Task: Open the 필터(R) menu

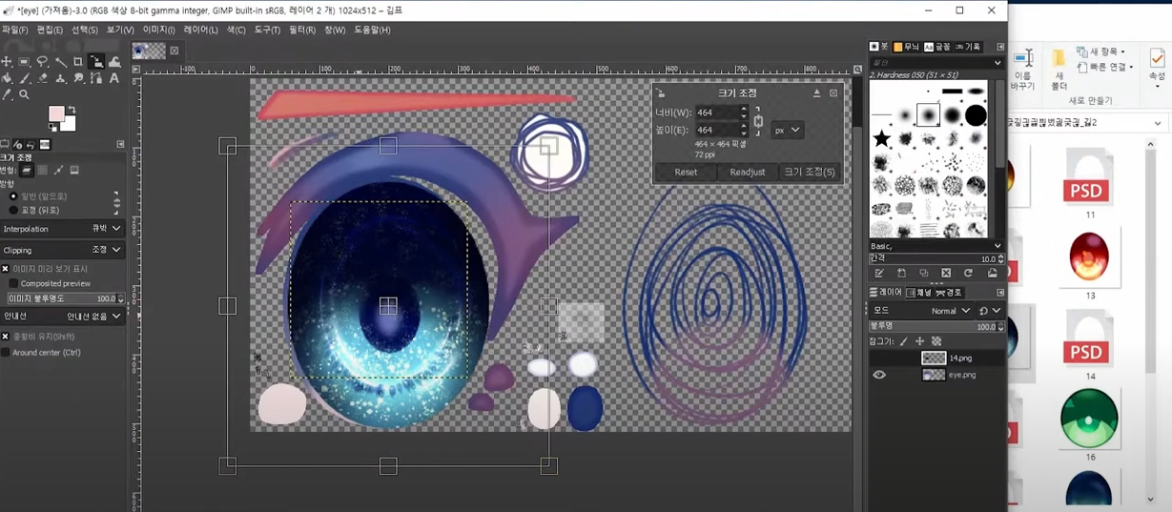Action: 301,30
